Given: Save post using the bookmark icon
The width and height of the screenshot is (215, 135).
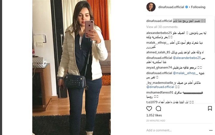Looking at the screenshot, I should (x=210, y=108).
